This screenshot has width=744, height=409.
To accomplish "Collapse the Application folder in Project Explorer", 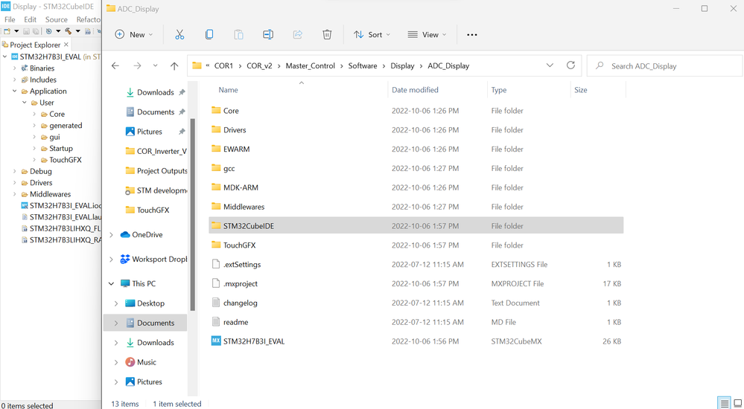I will point(15,91).
